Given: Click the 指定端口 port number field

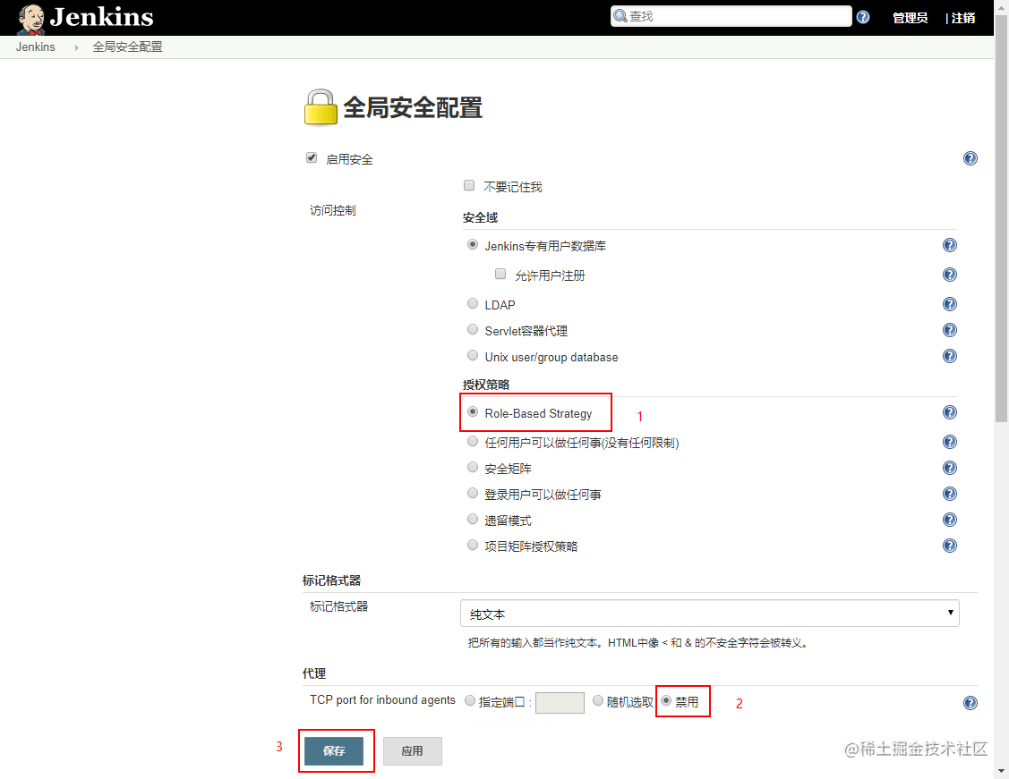Looking at the screenshot, I should (x=560, y=702).
